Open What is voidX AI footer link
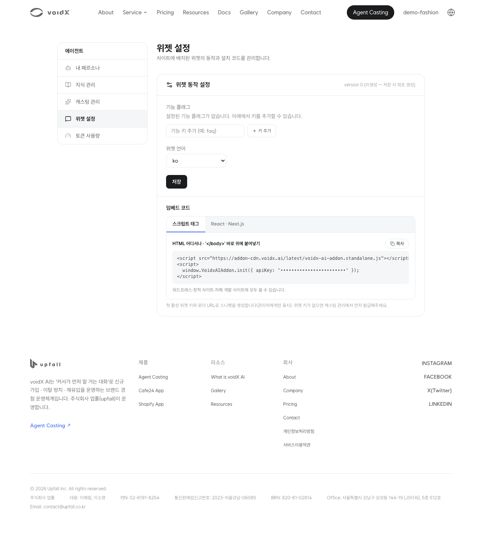 pos(228,377)
